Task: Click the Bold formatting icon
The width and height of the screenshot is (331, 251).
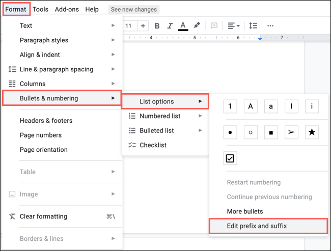Action: point(157,25)
